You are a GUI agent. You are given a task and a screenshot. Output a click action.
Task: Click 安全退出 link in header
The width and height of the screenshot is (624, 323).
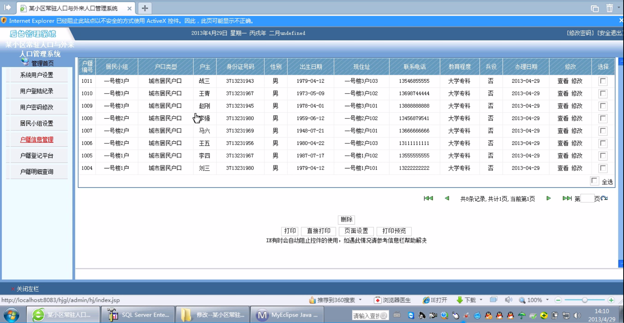(x=610, y=33)
